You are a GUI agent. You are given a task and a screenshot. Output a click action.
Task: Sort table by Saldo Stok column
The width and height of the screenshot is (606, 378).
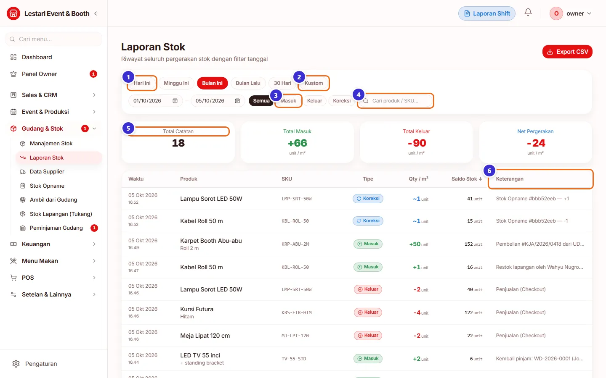(467, 179)
